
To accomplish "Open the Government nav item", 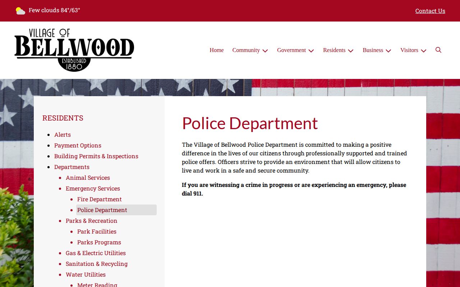I will (291, 50).
